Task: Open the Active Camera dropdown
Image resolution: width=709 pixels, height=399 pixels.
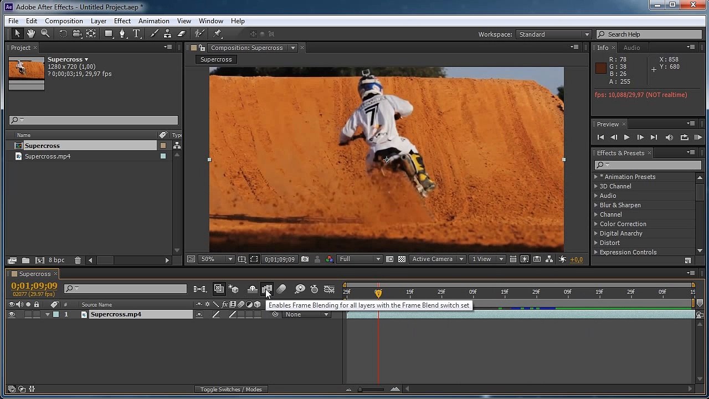Action: 437,259
